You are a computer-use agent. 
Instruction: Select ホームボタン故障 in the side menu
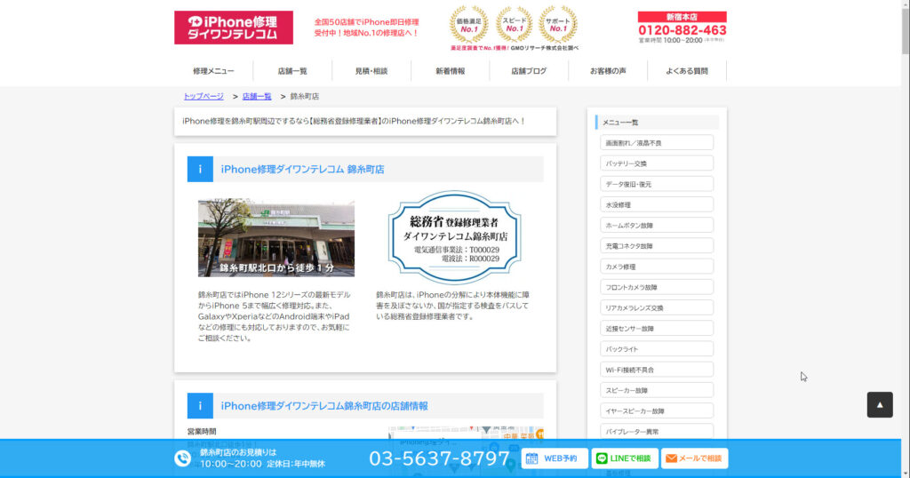pyautogui.click(x=657, y=225)
